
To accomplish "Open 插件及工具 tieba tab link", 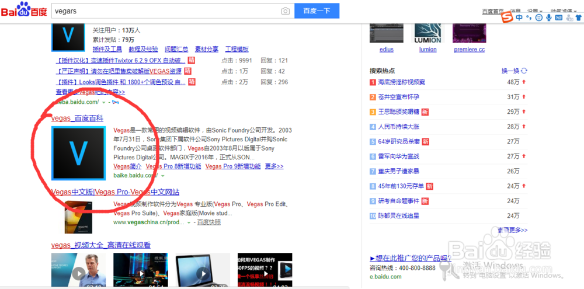I will (x=107, y=49).
